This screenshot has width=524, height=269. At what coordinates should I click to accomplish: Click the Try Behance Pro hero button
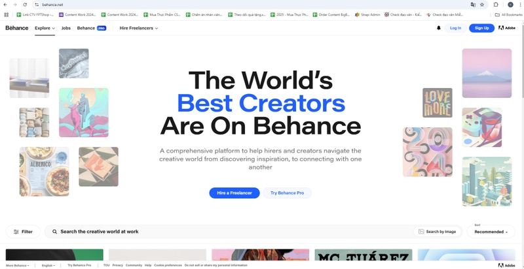tap(287, 193)
